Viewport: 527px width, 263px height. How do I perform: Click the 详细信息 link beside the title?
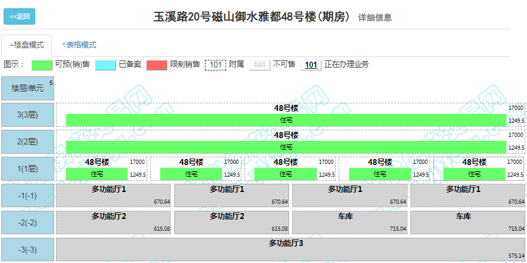pyautogui.click(x=374, y=18)
